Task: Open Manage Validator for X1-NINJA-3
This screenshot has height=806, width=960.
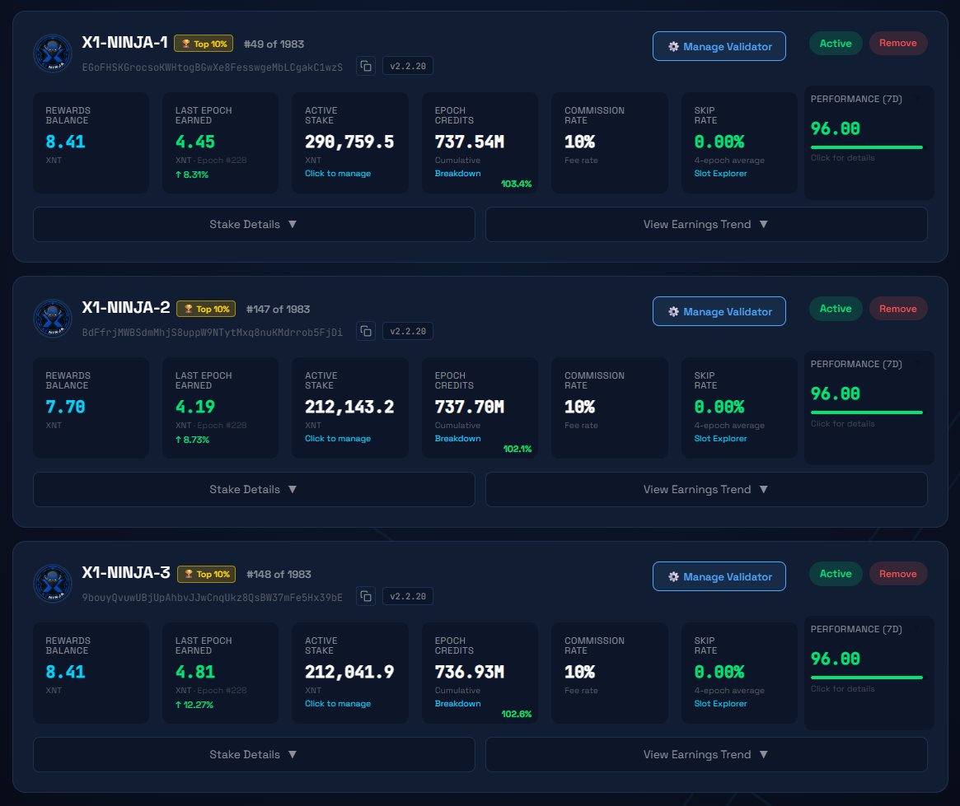Action: click(719, 576)
